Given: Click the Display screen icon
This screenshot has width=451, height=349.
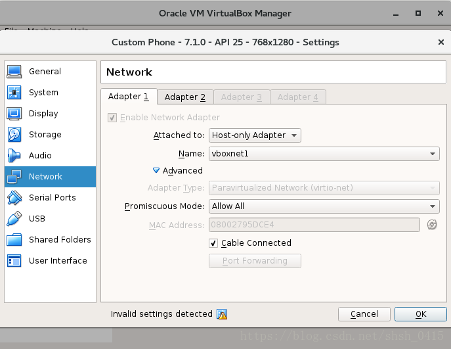Looking at the screenshot, I should (x=14, y=114).
